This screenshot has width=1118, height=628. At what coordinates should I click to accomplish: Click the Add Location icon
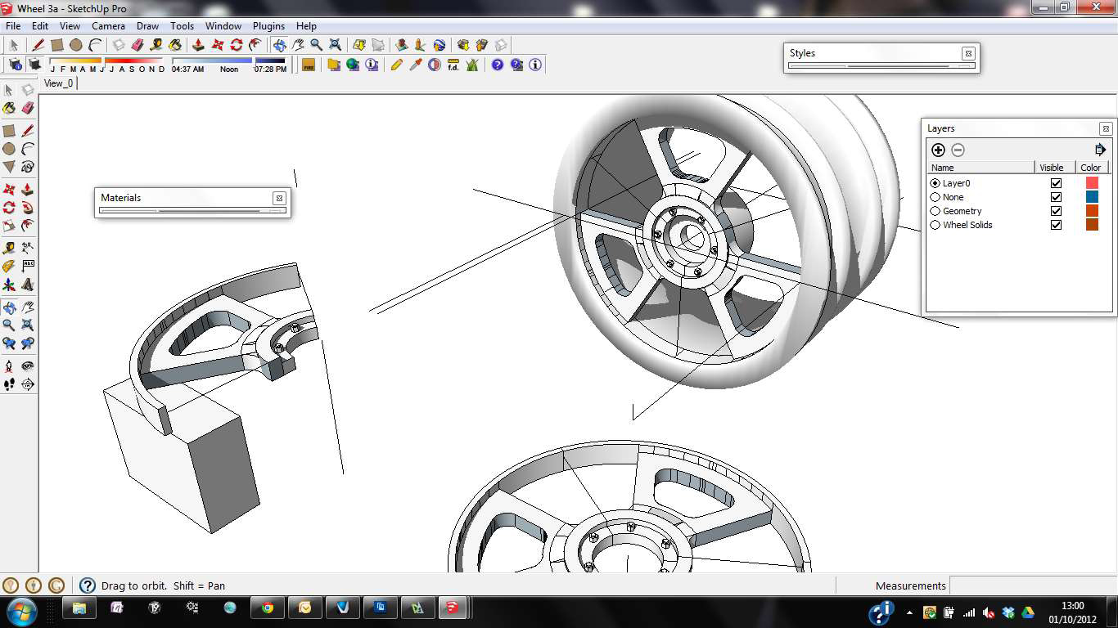coord(358,45)
